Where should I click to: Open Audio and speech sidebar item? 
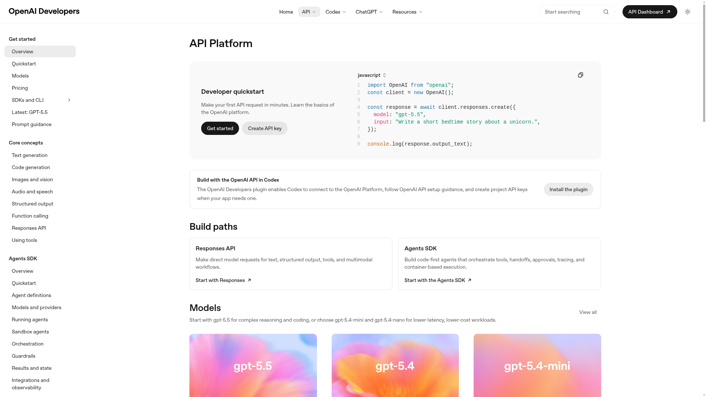coord(40,192)
